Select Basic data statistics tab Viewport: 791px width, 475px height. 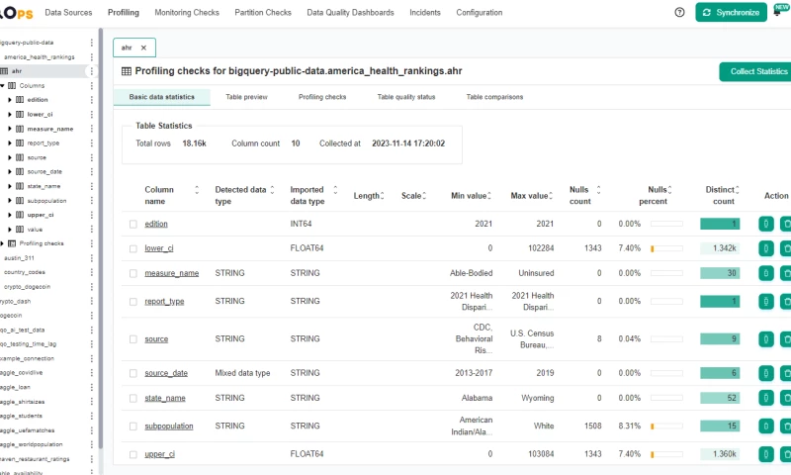click(161, 97)
